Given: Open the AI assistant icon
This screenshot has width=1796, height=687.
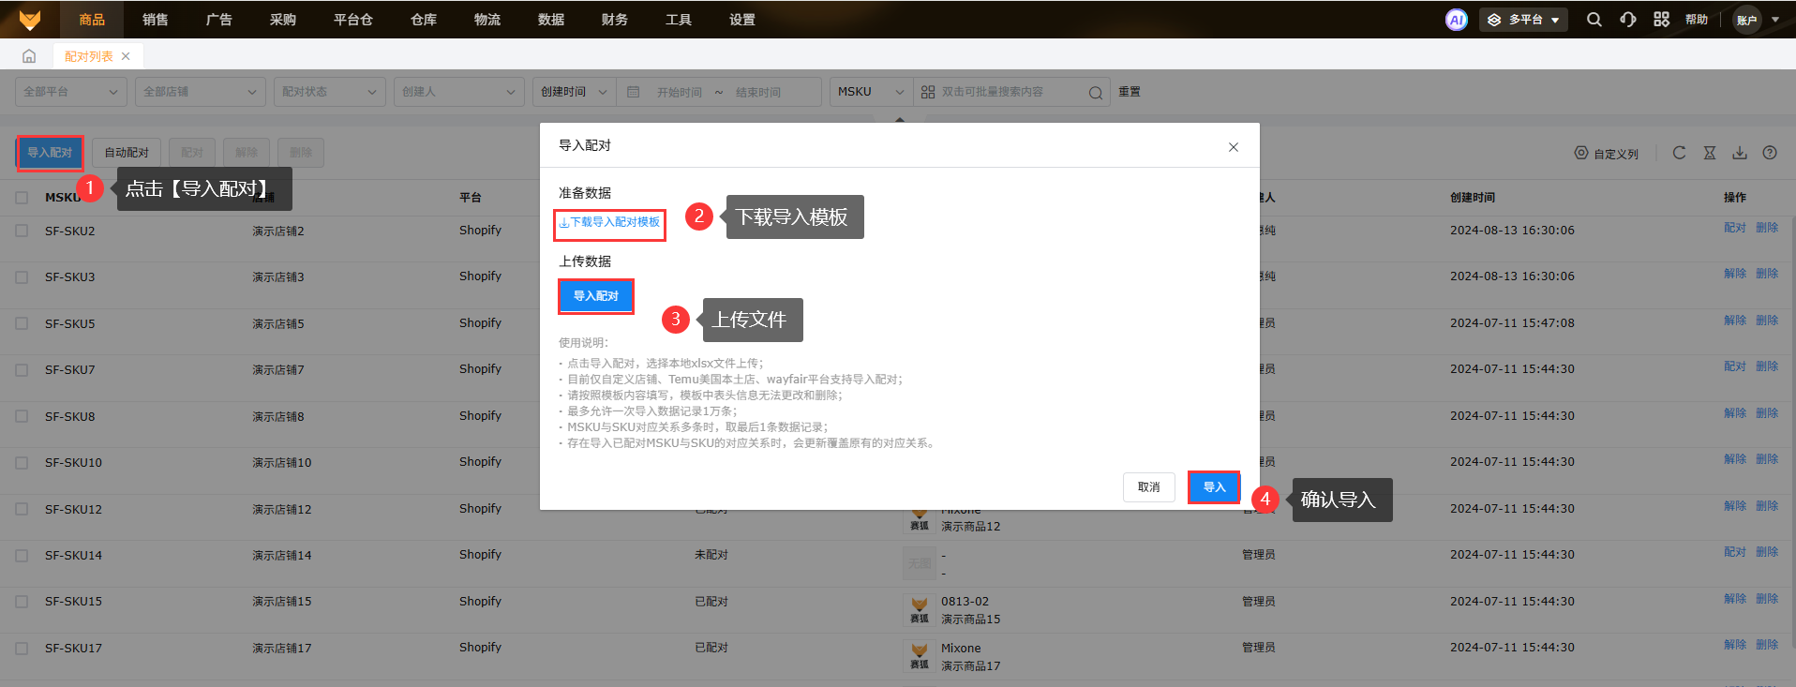Looking at the screenshot, I should [1456, 20].
